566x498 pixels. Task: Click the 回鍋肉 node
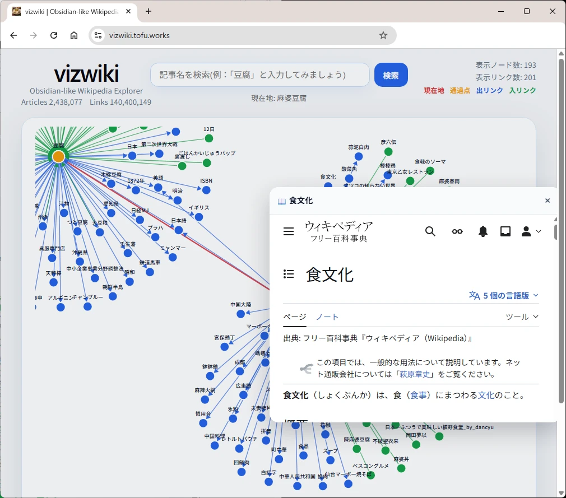pyautogui.click(x=242, y=472)
